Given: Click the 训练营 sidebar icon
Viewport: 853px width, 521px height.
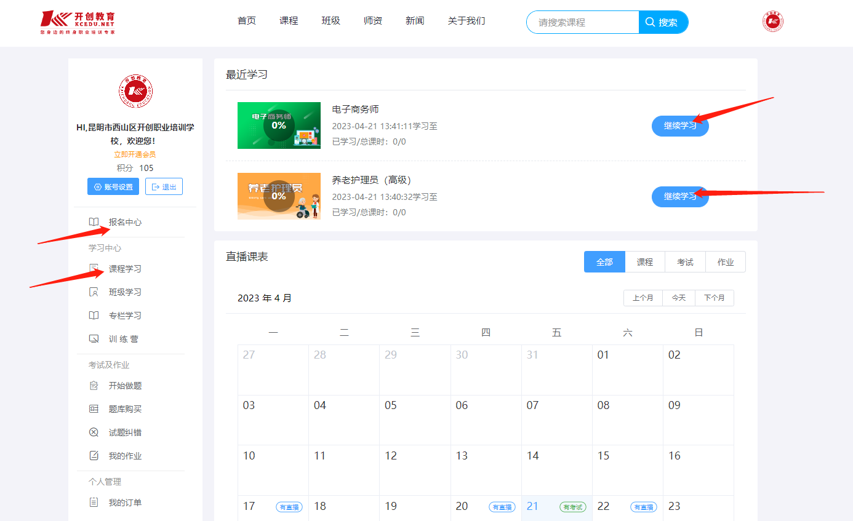Looking at the screenshot, I should coord(94,339).
